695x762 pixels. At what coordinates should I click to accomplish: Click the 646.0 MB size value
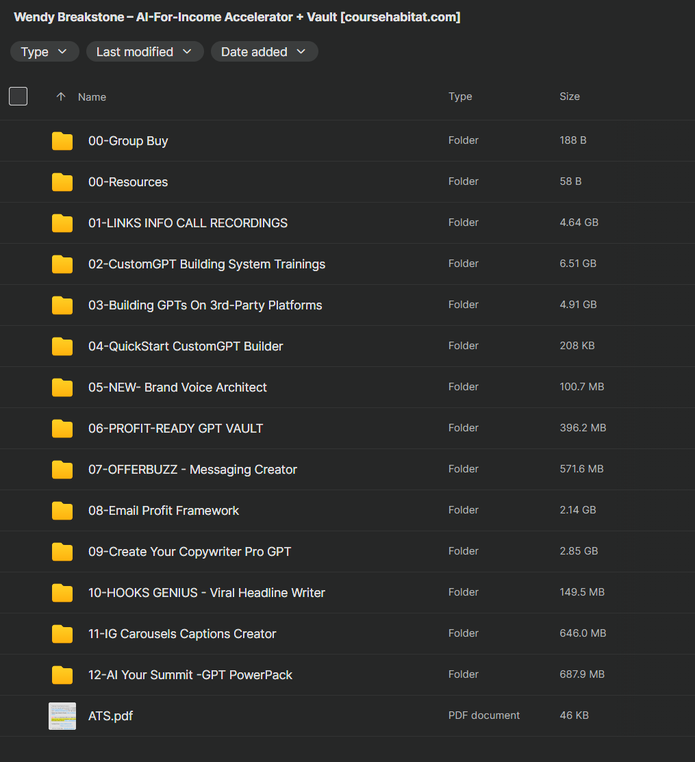583,633
